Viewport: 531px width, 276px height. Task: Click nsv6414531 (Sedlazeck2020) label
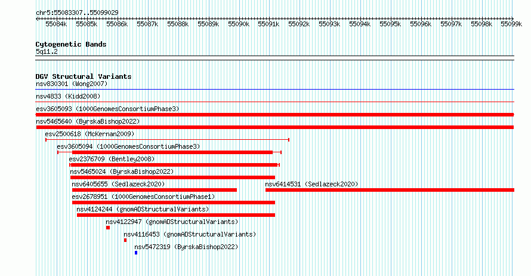click(x=311, y=184)
